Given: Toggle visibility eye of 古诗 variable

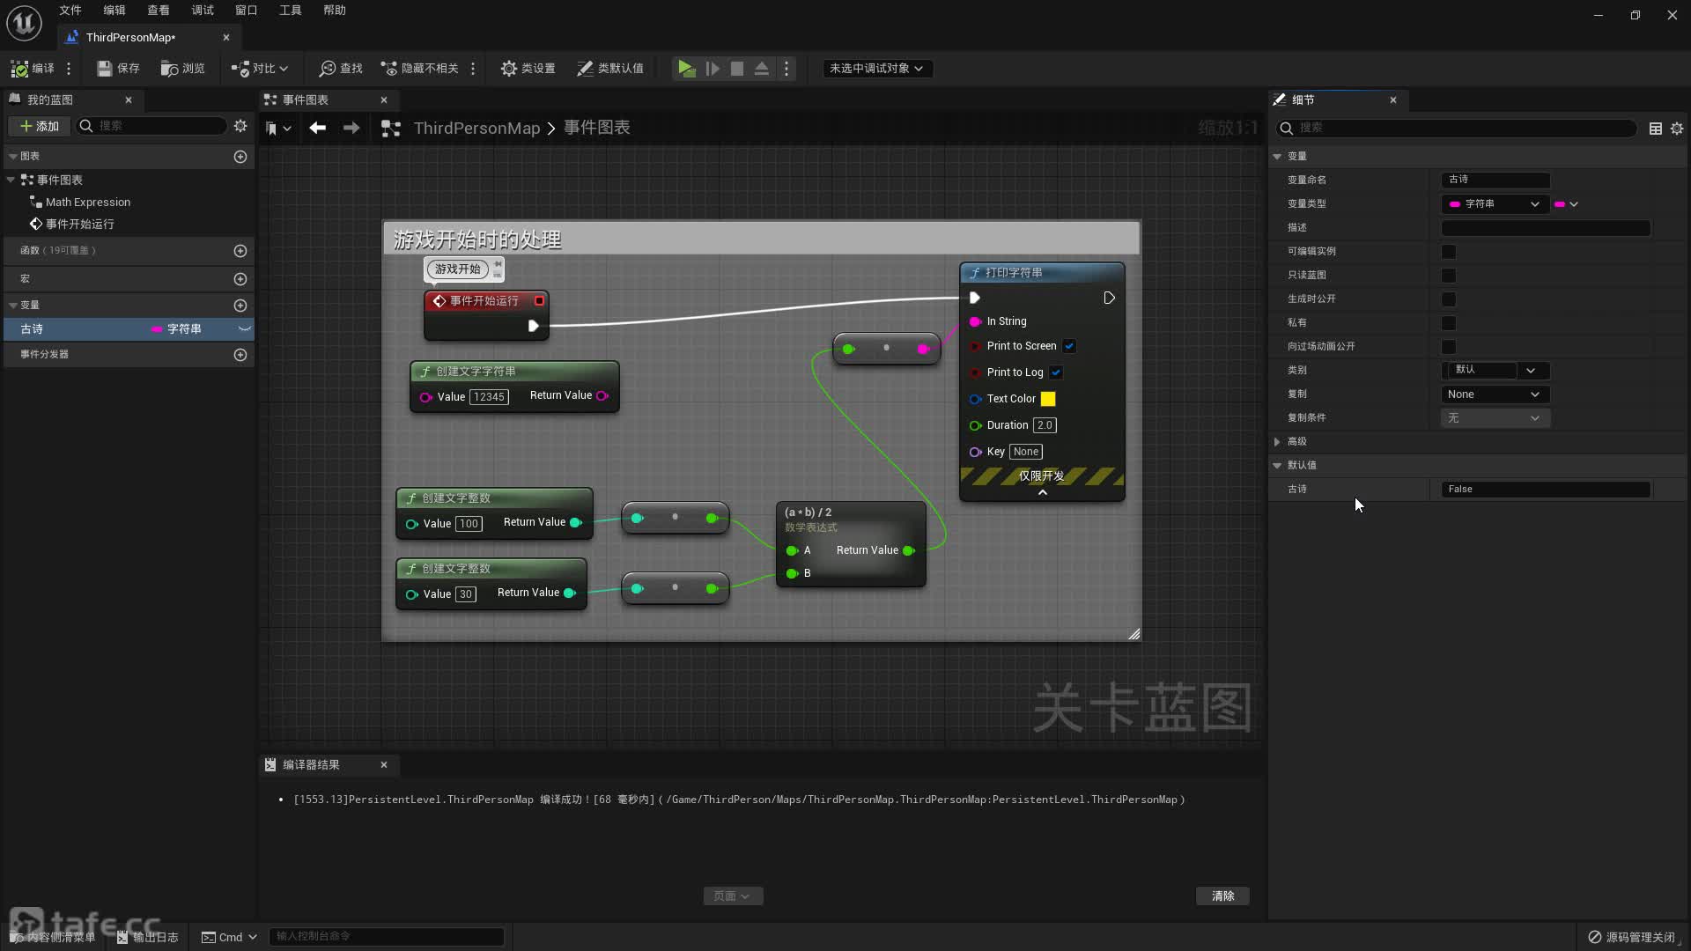Looking at the screenshot, I should pyautogui.click(x=245, y=329).
